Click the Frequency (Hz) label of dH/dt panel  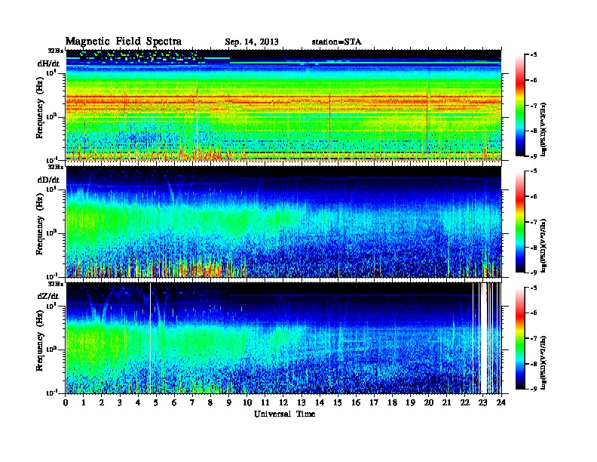40,108
